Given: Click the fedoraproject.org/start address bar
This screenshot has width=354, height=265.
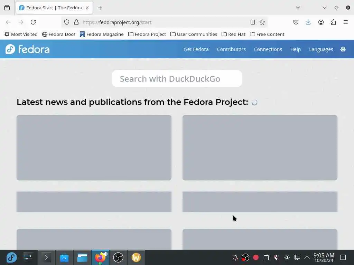Looking at the screenshot, I should click(165, 22).
